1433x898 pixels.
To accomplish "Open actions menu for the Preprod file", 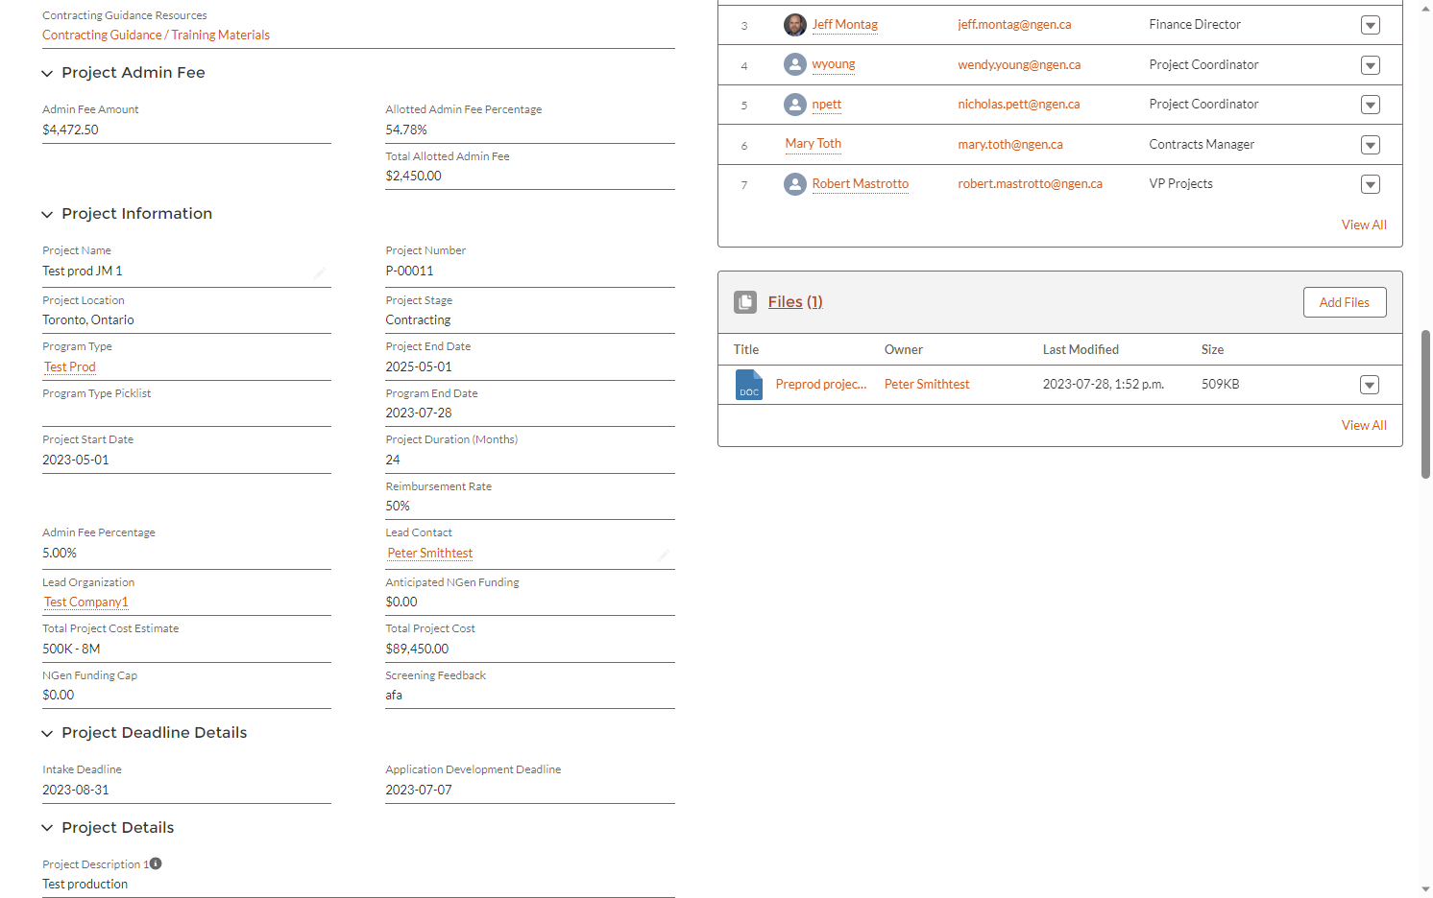I will pyautogui.click(x=1370, y=385).
